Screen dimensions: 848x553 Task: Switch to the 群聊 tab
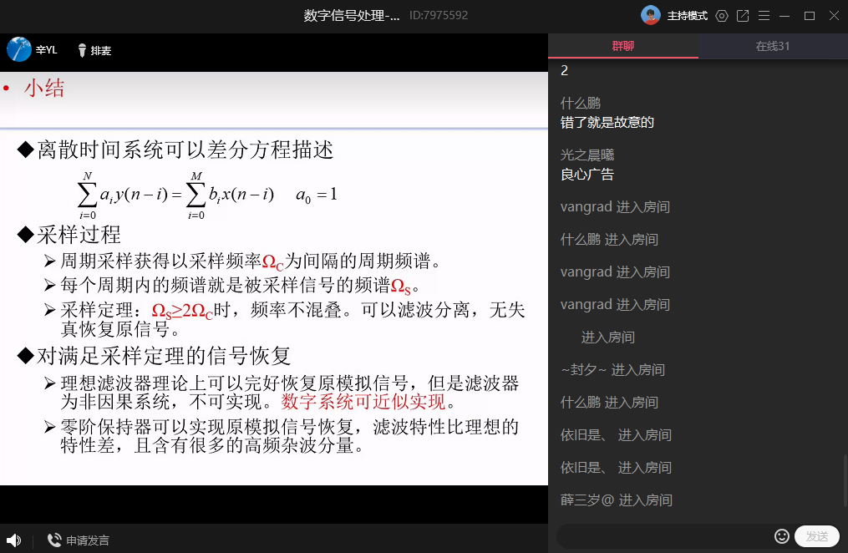point(622,46)
